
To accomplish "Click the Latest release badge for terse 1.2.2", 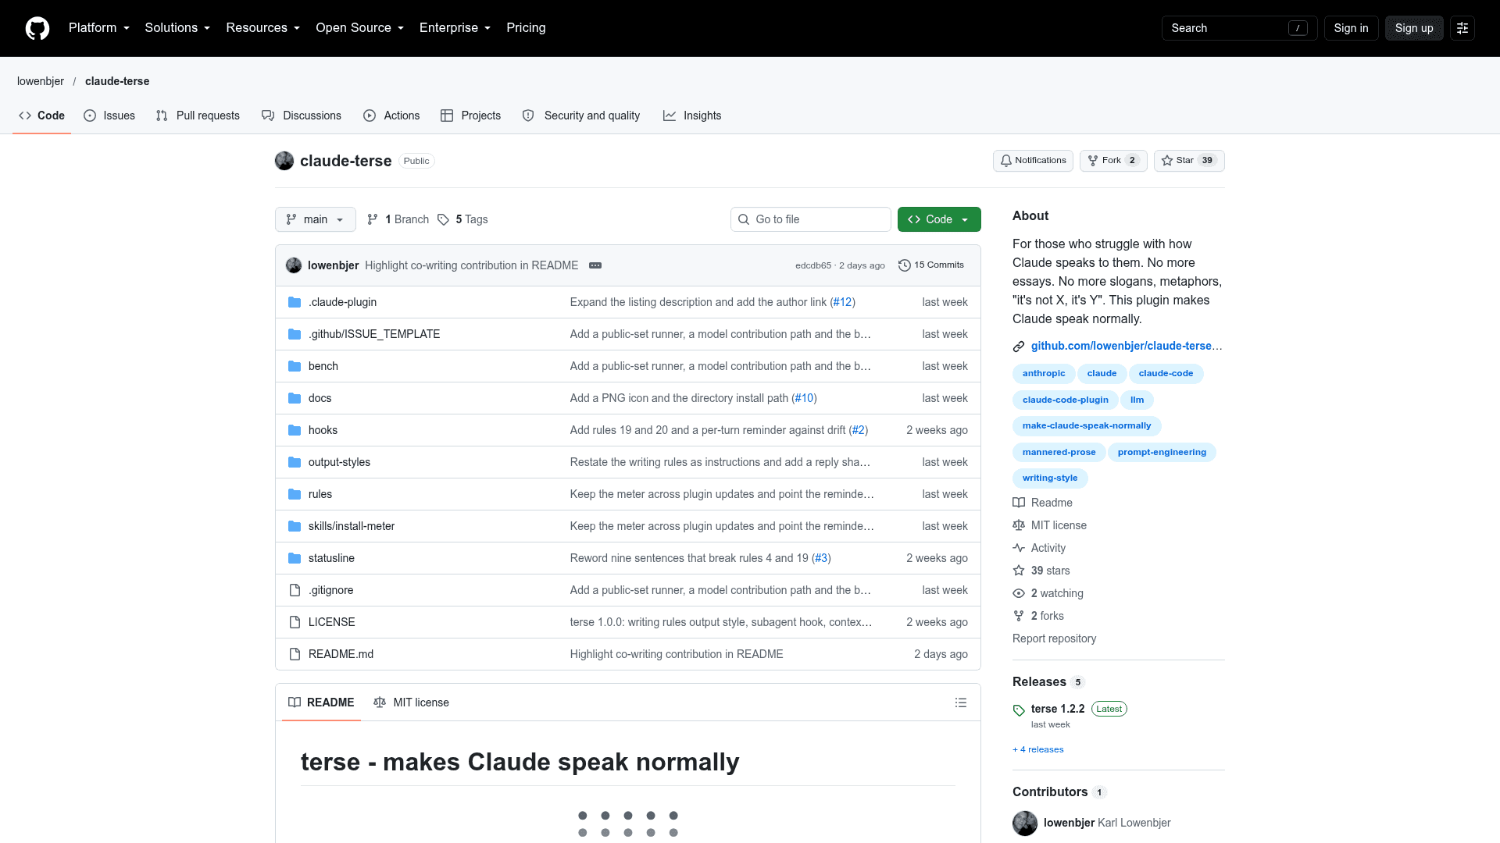I will coord(1109,709).
